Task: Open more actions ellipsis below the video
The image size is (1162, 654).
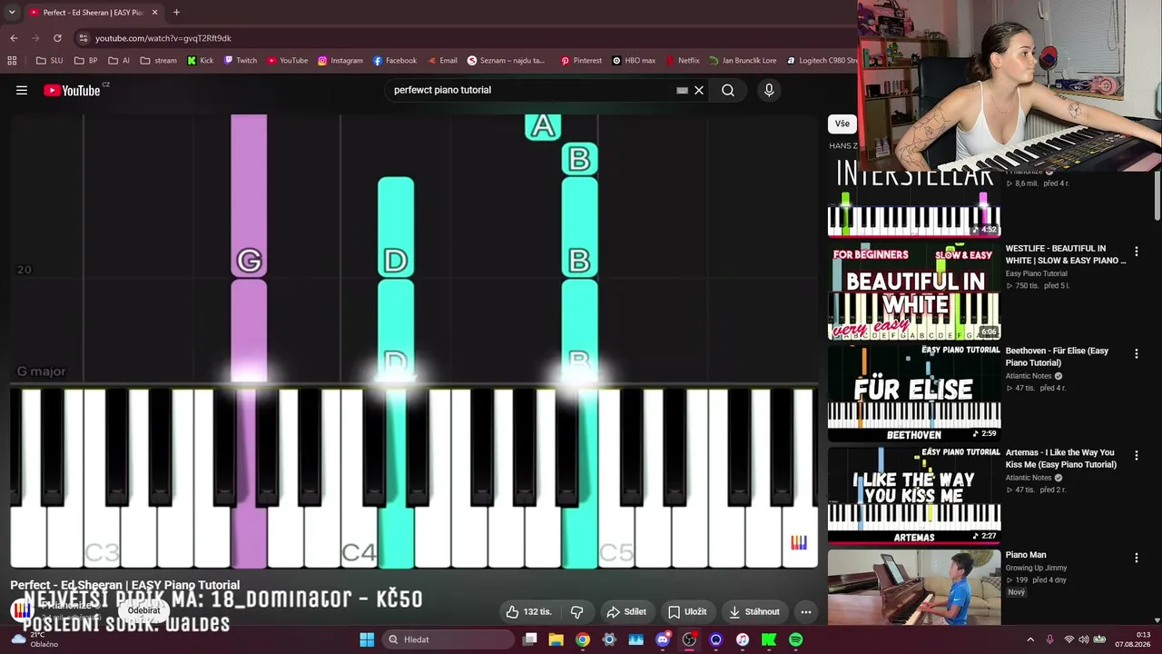Action: click(805, 611)
